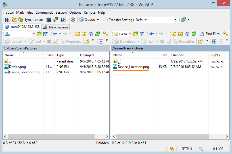The width and height of the screenshot is (232, 154).
Task: Select the tran@192.168.5.138 session tab
Action: coord(22,27)
